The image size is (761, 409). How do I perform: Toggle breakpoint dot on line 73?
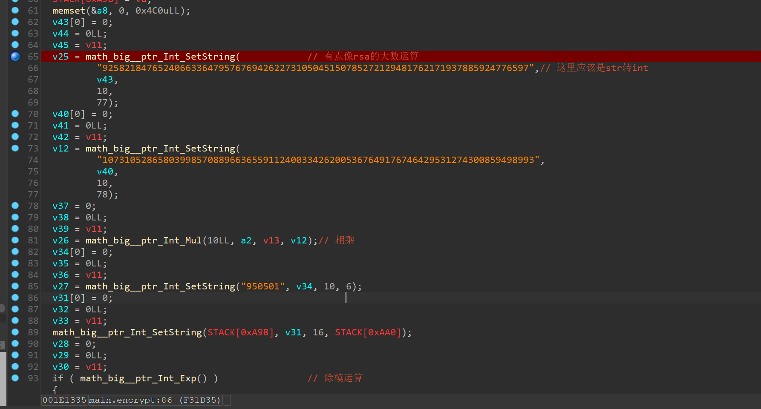(x=15, y=148)
